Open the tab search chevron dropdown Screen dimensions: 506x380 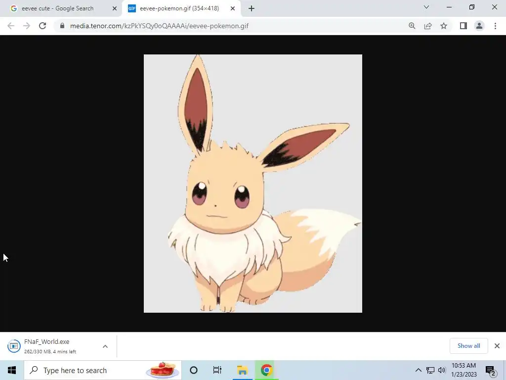pos(426,7)
